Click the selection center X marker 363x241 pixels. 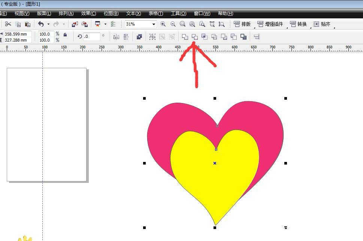coord(215,163)
